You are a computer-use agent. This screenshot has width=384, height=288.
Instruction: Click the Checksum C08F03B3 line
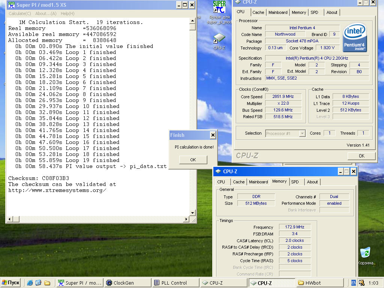[39, 178]
